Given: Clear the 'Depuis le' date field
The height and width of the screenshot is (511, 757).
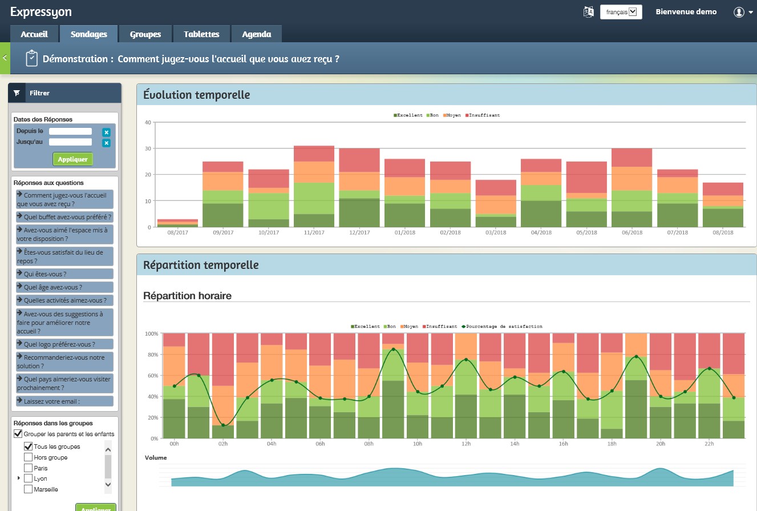Looking at the screenshot, I should [106, 132].
